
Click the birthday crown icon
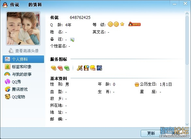click(137, 84)
